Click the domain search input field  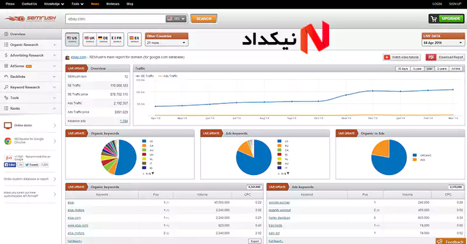pyautogui.click(x=116, y=19)
